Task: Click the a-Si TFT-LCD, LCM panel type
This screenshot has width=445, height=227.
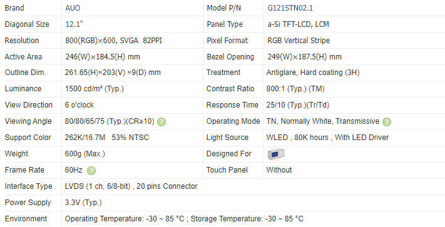Action: pyautogui.click(x=298, y=24)
